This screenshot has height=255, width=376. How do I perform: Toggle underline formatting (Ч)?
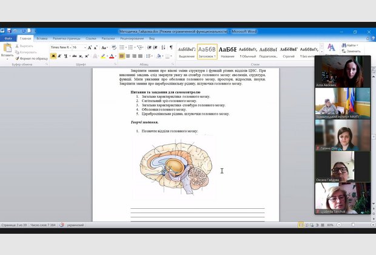tap(68, 56)
